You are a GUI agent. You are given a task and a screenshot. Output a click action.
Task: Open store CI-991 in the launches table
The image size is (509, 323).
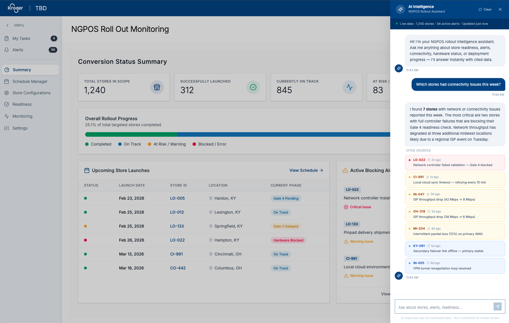pos(177,254)
